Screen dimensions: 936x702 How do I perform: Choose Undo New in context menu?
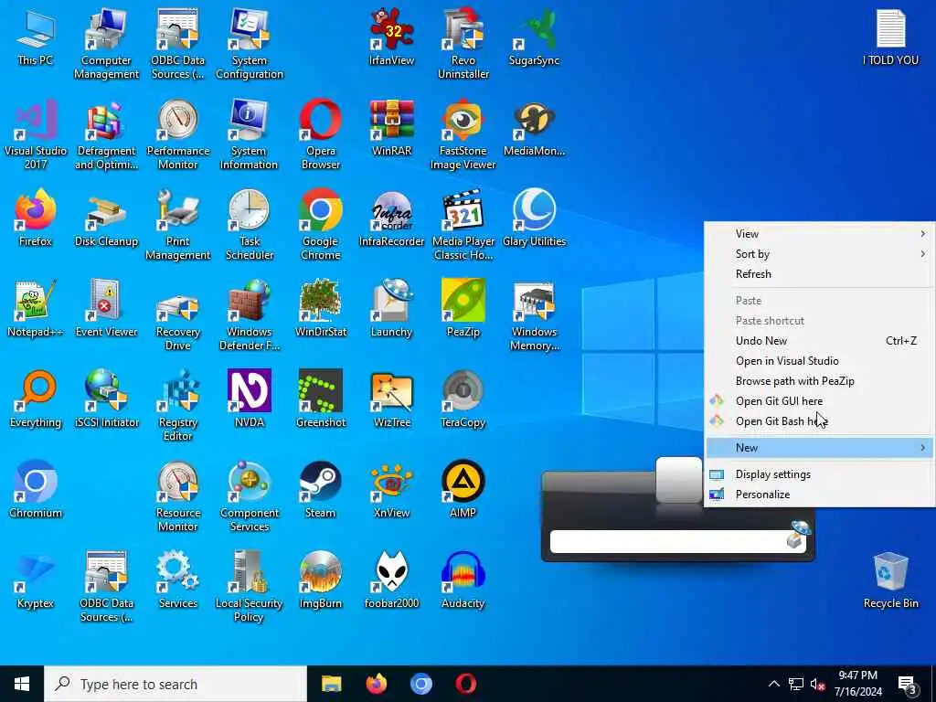820,341
